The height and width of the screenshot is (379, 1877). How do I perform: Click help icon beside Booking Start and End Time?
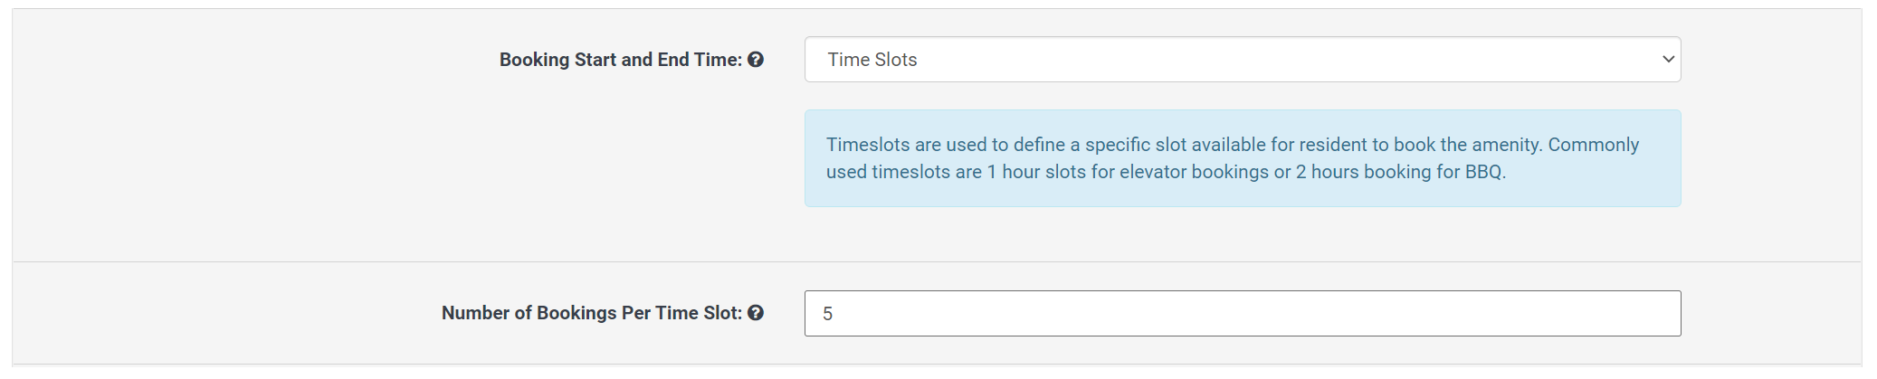pyautogui.click(x=756, y=60)
